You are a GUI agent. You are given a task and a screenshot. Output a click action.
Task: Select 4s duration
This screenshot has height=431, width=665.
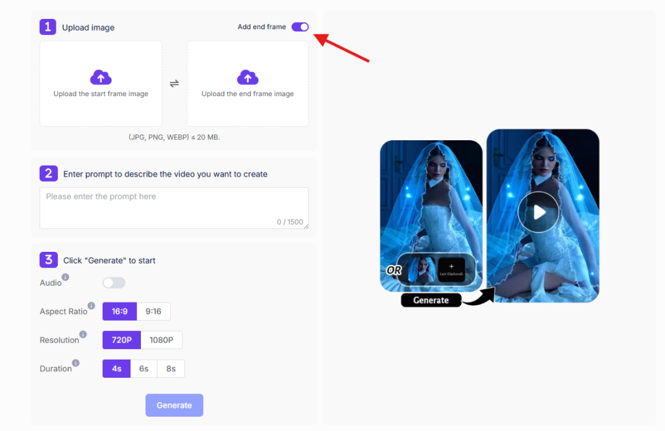pos(116,368)
